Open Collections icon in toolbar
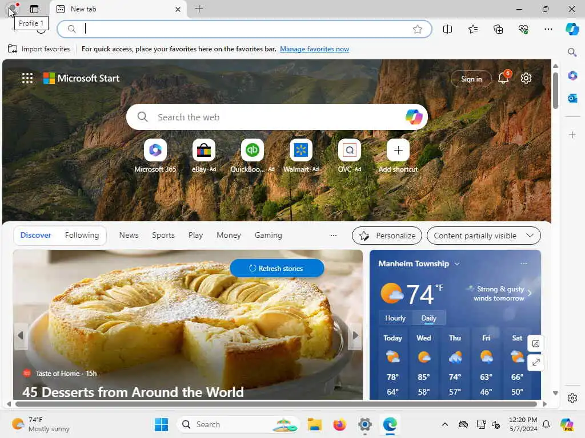Viewport: 585px width, 438px height. 498,29
